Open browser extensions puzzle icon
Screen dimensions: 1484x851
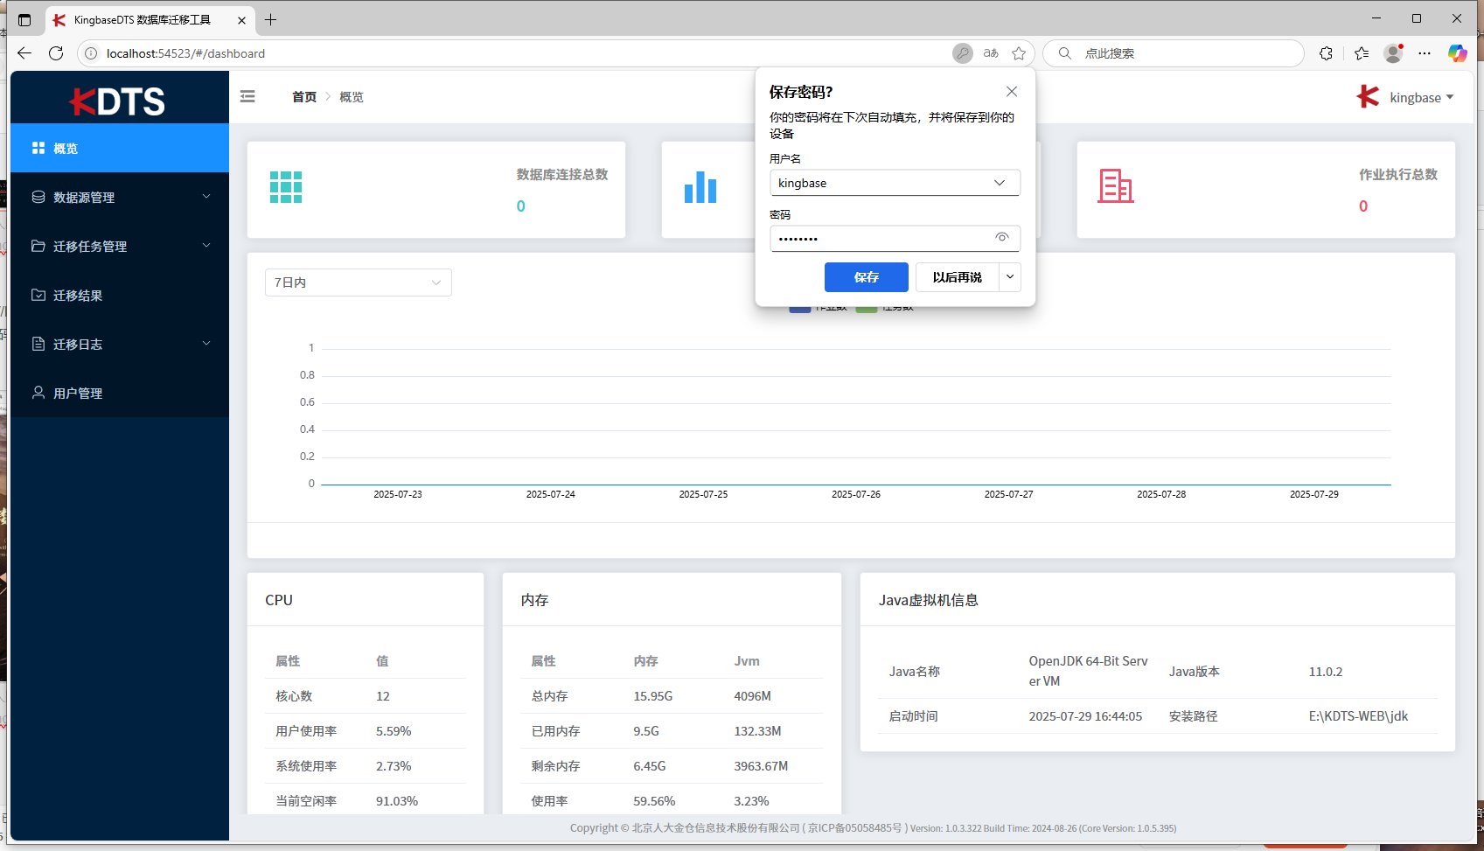tap(1326, 53)
